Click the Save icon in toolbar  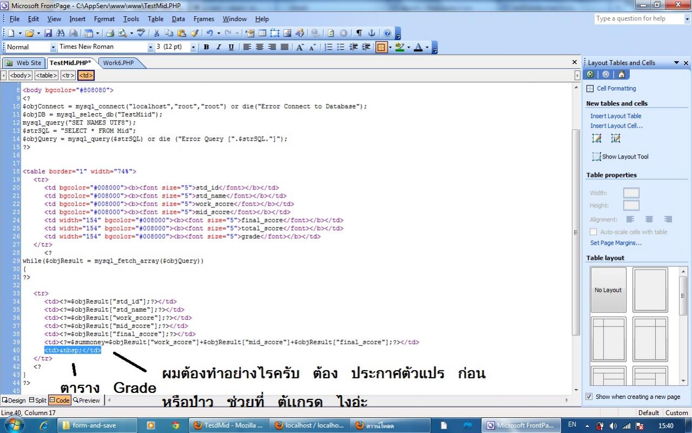coord(48,33)
